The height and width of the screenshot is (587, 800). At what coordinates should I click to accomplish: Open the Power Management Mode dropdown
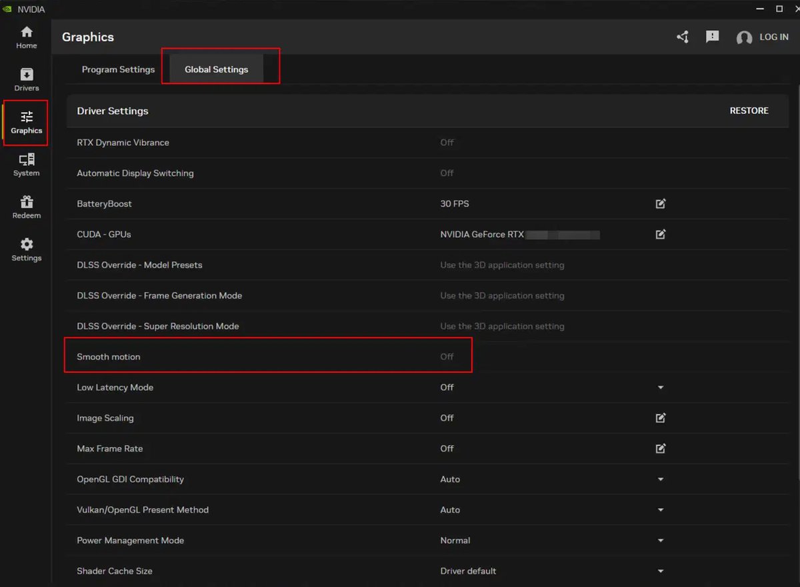(661, 541)
